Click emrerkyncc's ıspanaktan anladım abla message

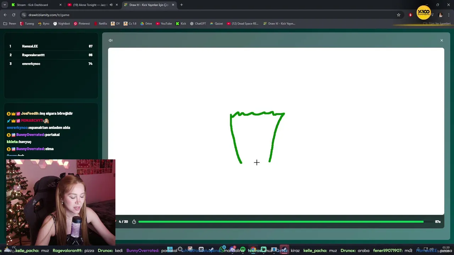coord(38,128)
